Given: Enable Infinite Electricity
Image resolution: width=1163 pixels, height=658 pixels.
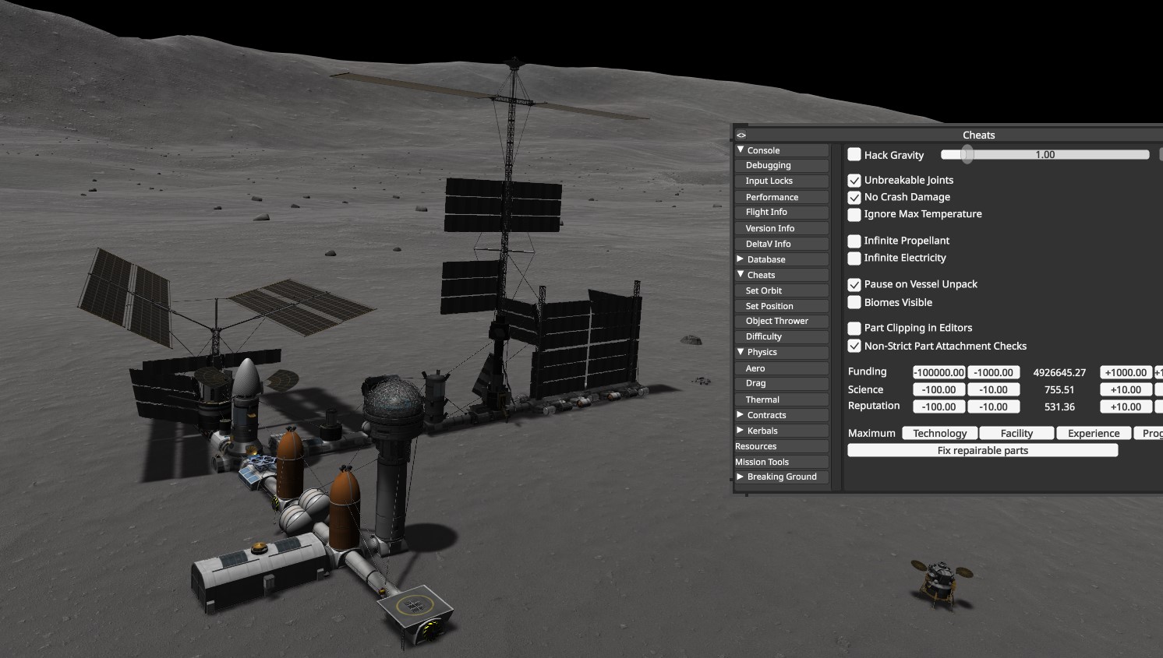Looking at the screenshot, I should [x=854, y=258].
